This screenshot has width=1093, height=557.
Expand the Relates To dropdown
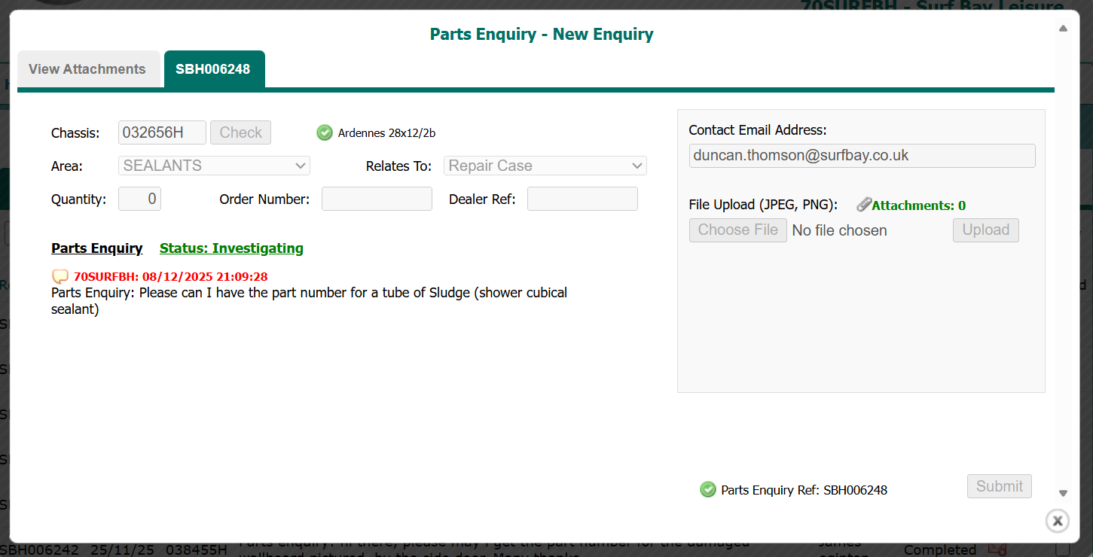(545, 166)
